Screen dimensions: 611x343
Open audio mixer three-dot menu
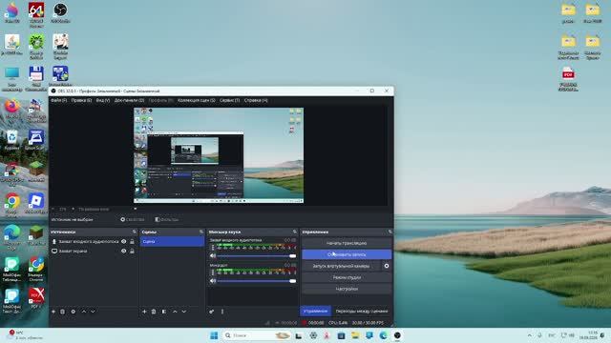tap(222, 312)
